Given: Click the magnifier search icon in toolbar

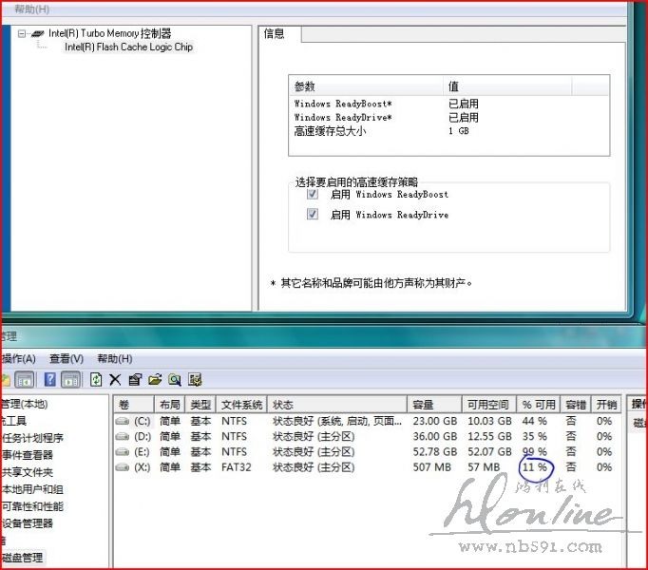Looking at the screenshot, I should [175, 380].
